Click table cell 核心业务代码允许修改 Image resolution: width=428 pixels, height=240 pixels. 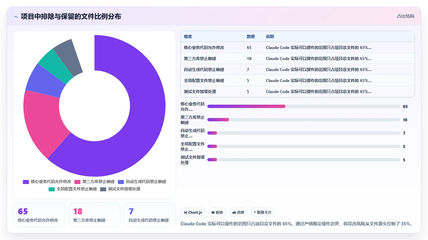pyautogui.click(x=204, y=48)
